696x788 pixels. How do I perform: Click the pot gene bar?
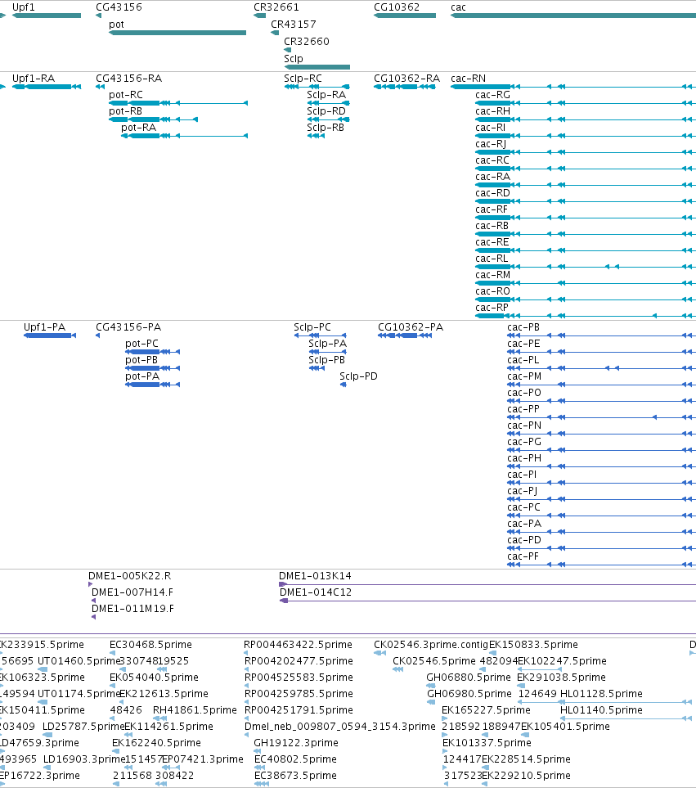click(177, 33)
